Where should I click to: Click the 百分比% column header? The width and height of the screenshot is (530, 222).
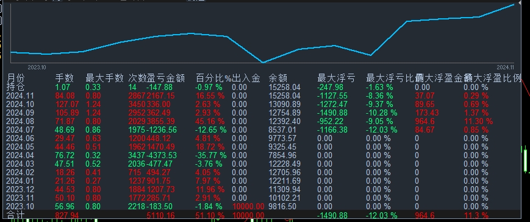(213, 78)
